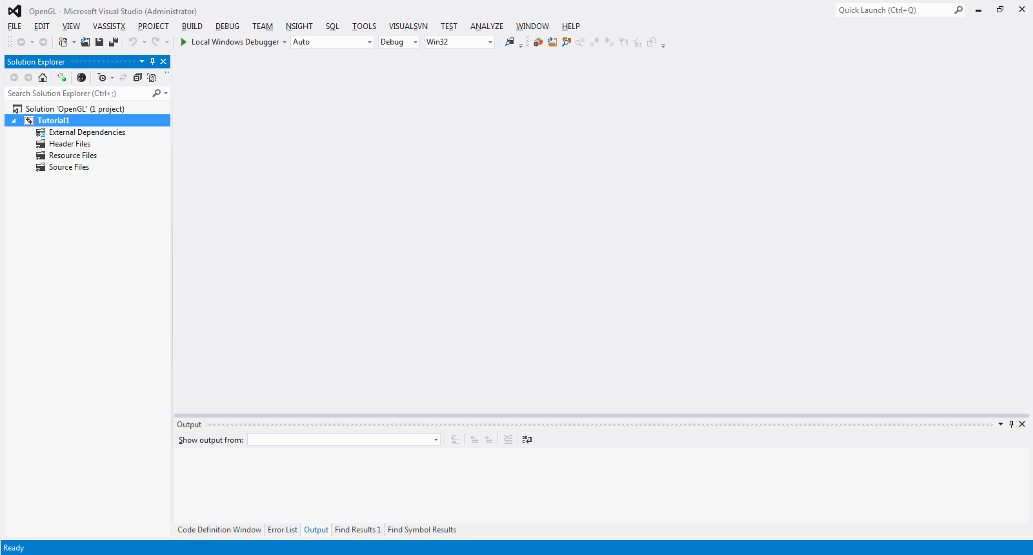Switch to Code Definition Window tab
Image resolution: width=1033 pixels, height=555 pixels.
(x=219, y=530)
